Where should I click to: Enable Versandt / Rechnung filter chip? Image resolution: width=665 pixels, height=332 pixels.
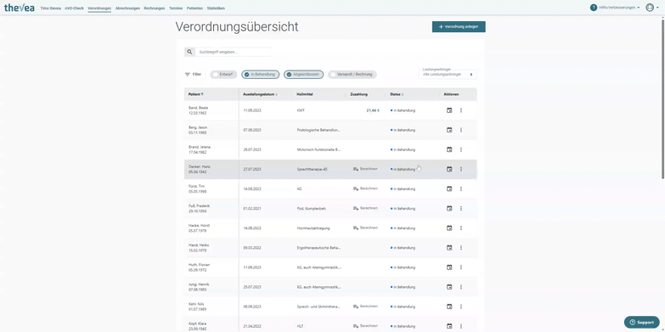[x=352, y=74]
